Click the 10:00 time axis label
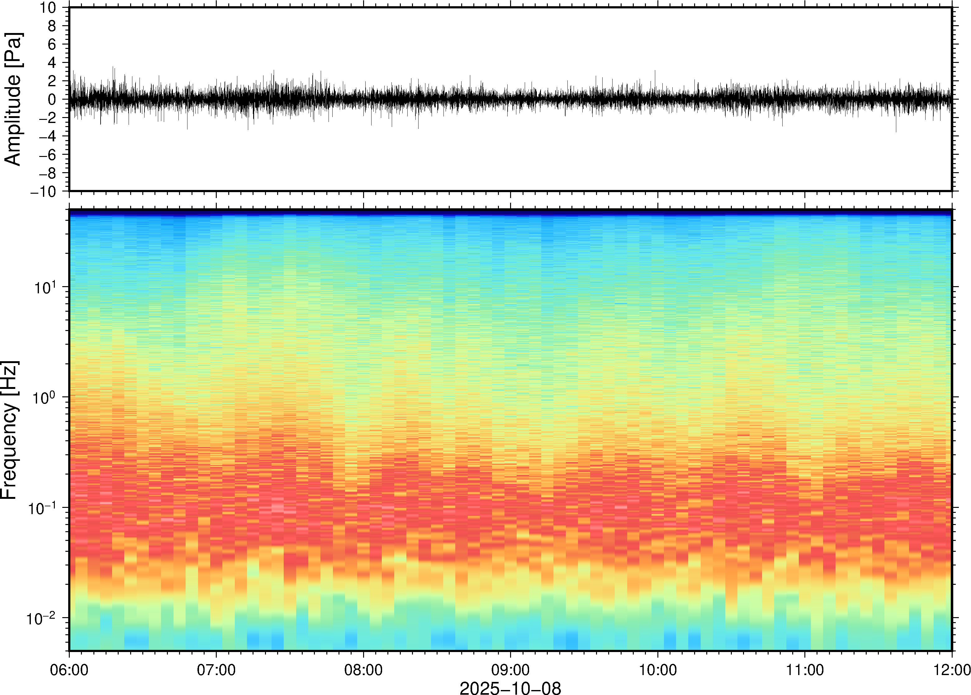The image size is (971, 695). (x=658, y=670)
